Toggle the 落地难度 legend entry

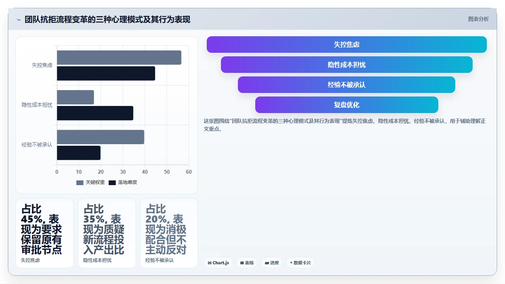click(123, 182)
